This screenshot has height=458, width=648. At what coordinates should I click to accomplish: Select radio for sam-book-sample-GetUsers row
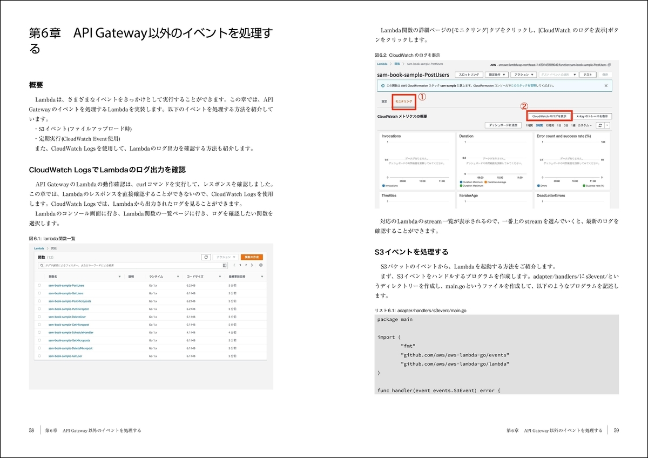click(x=39, y=293)
